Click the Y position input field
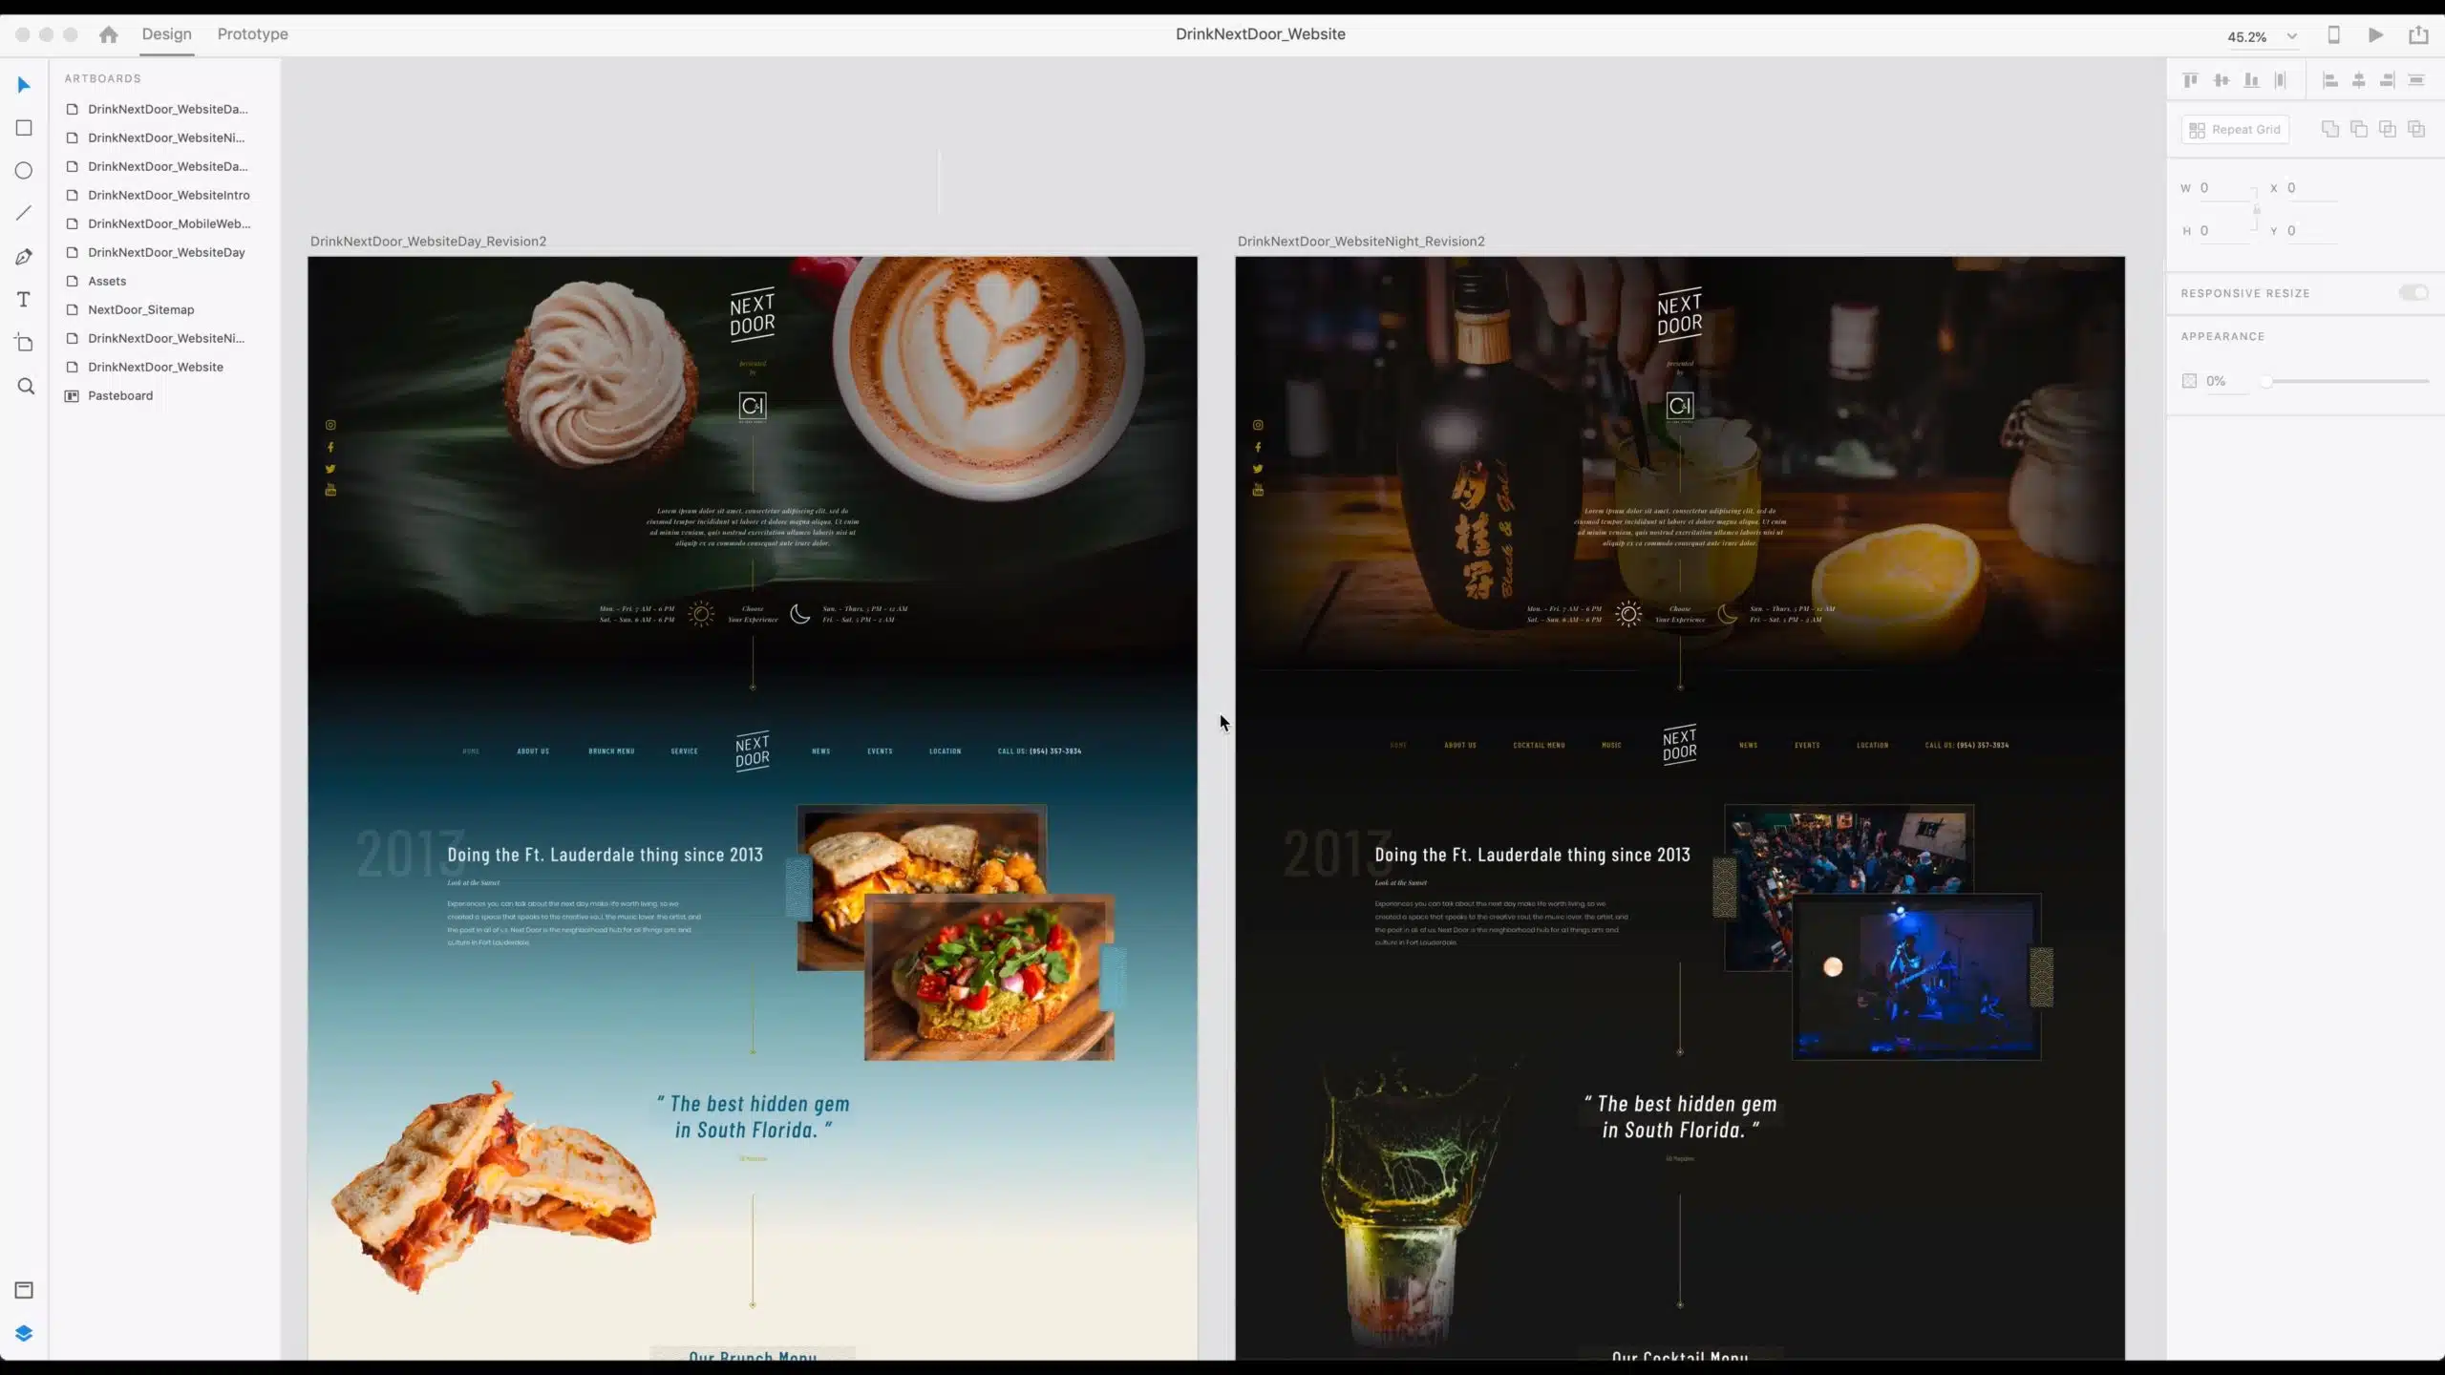2445x1375 pixels. tap(2312, 231)
